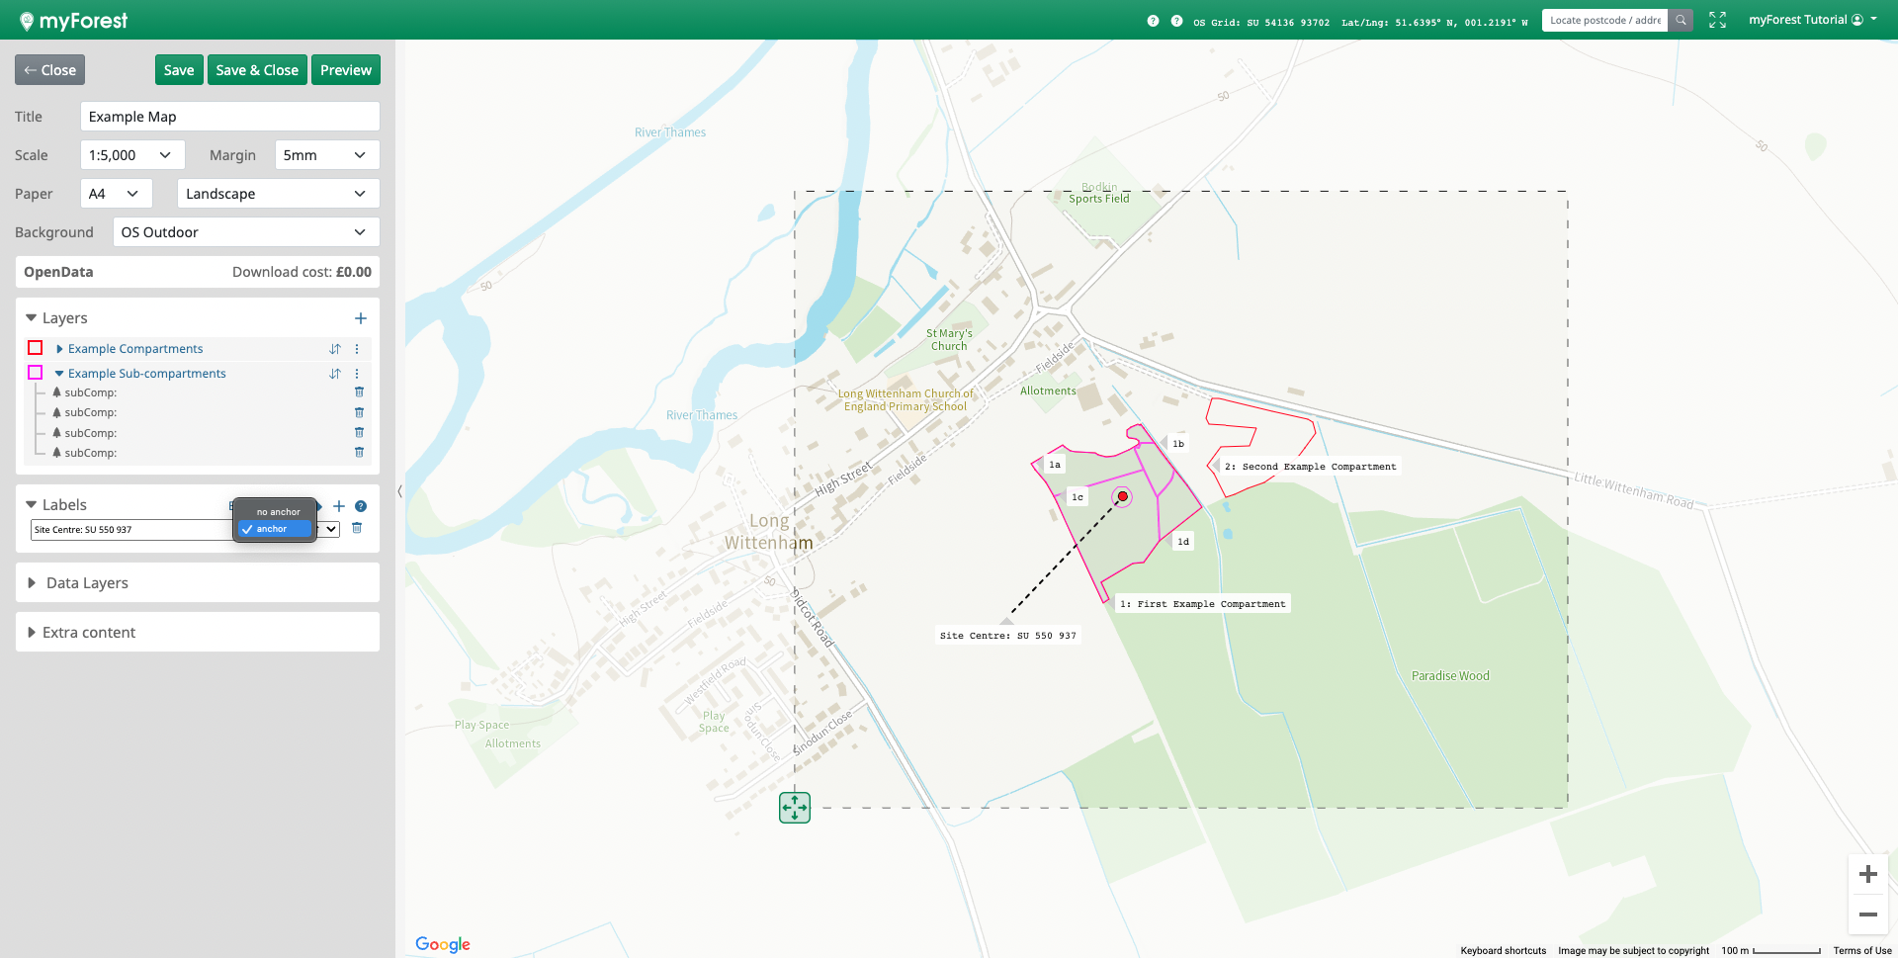Click the Save & Close button
The width and height of the screenshot is (1898, 958).
coord(257,70)
